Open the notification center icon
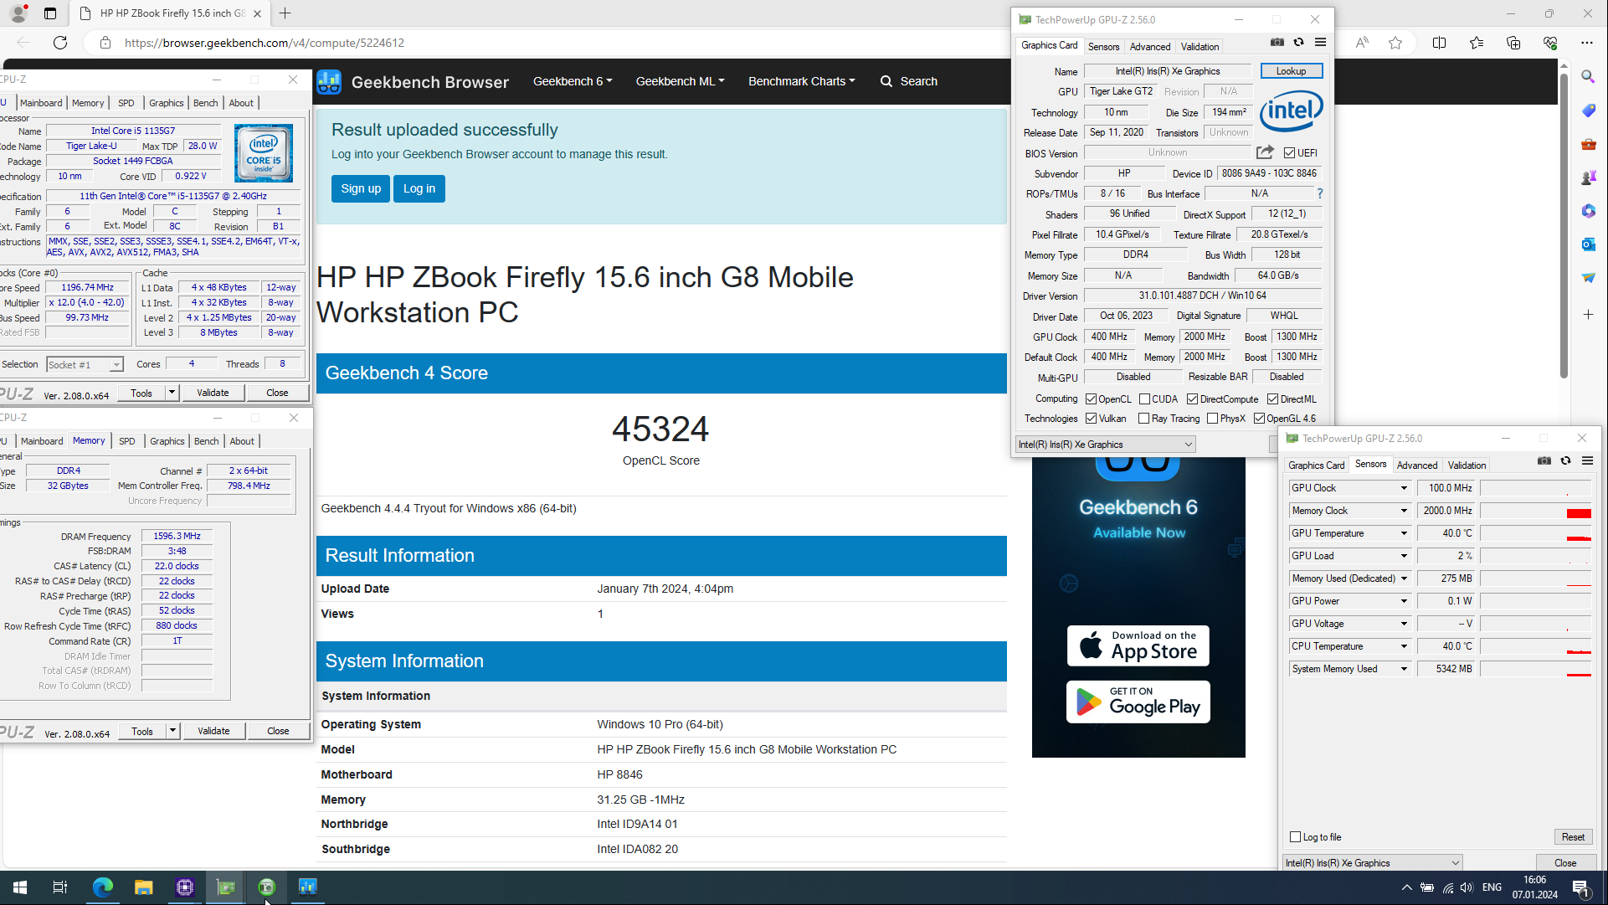1608x905 pixels. tap(1581, 888)
